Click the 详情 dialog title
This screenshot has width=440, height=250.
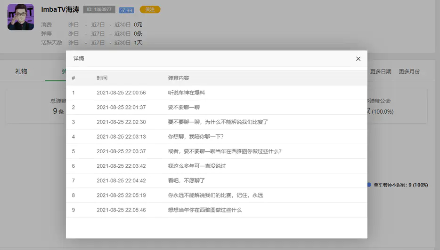pyautogui.click(x=79, y=59)
